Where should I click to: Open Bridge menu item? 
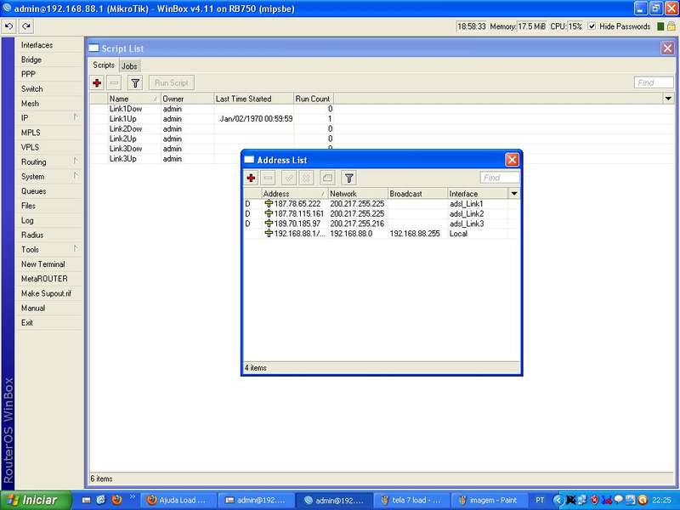pyautogui.click(x=49, y=59)
